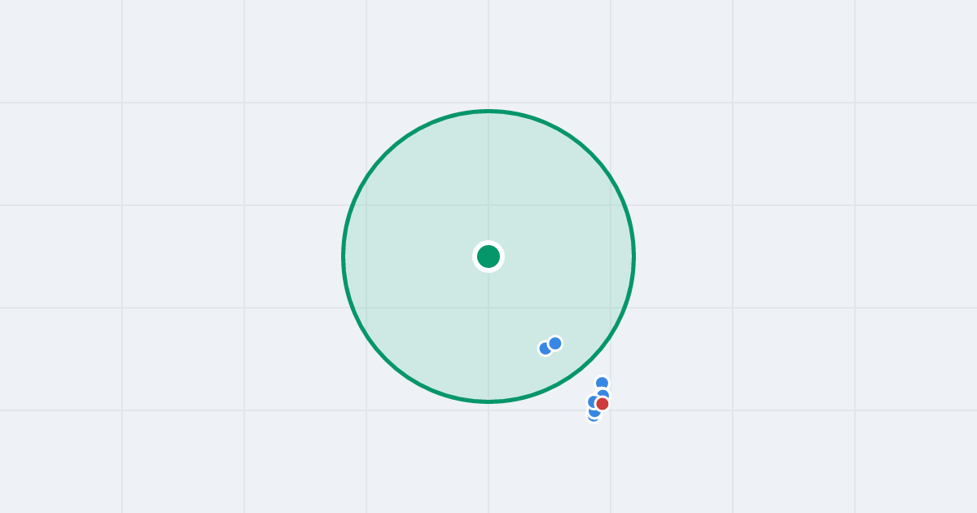Click the green circle outline at its bottom point
This screenshot has height=513, width=977.
tap(488, 401)
